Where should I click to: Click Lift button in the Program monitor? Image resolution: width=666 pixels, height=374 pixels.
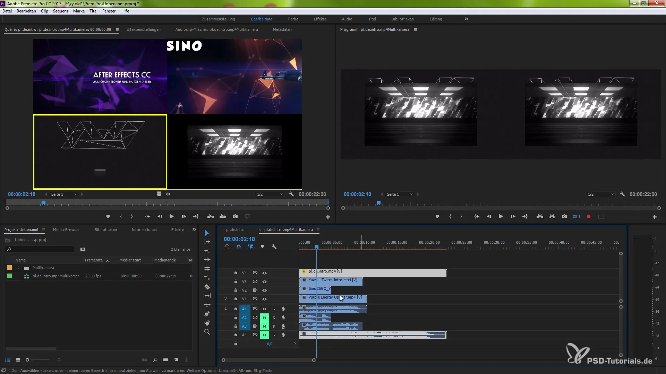coord(540,216)
